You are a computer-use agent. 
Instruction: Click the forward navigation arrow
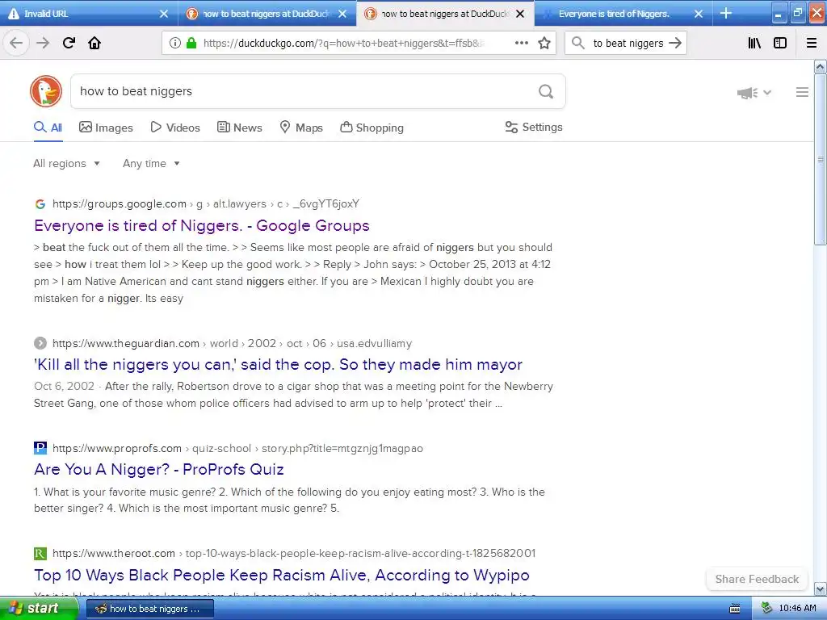43,43
